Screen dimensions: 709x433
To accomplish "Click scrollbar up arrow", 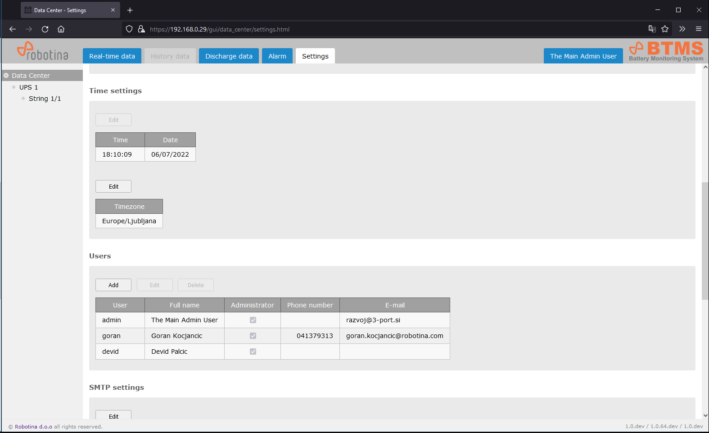I will point(705,67).
